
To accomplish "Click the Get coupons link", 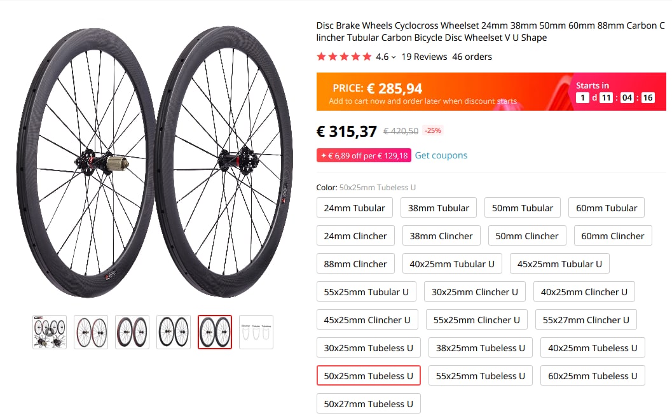I will click(x=441, y=155).
